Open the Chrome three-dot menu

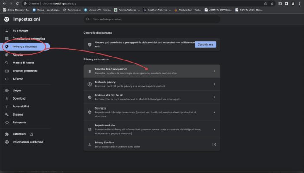[x=300, y=3]
